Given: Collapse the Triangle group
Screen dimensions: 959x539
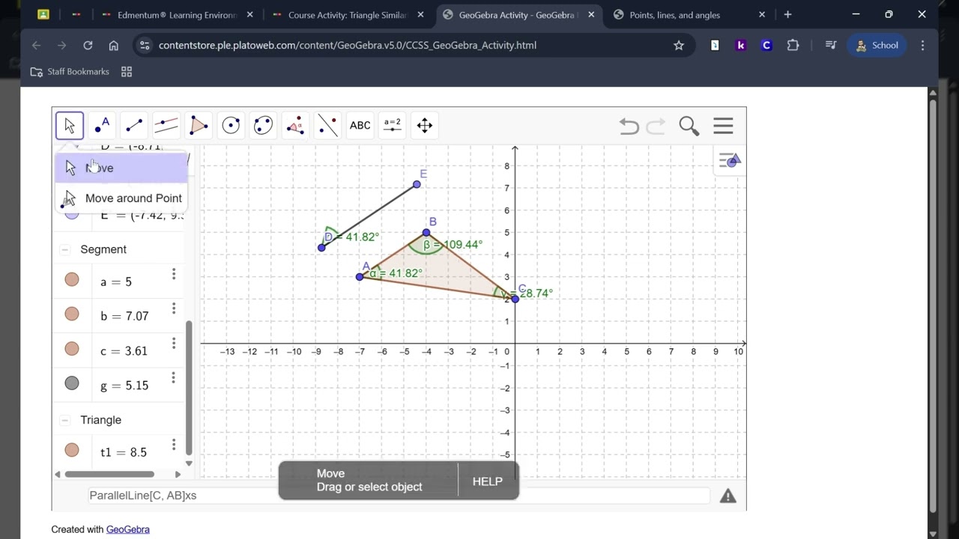Looking at the screenshot, I should click(65, 420).
